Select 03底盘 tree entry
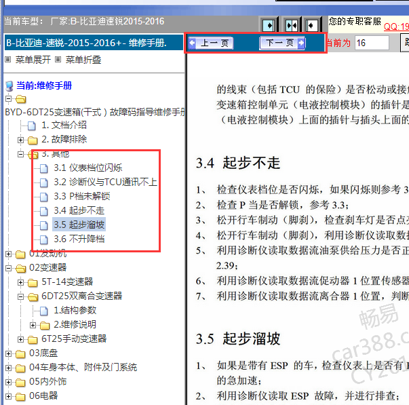The width and height of the screenshot is (409, 405). (43, 353)
